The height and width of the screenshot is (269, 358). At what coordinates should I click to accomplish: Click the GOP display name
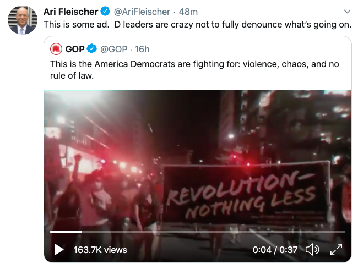pos(75,49)
